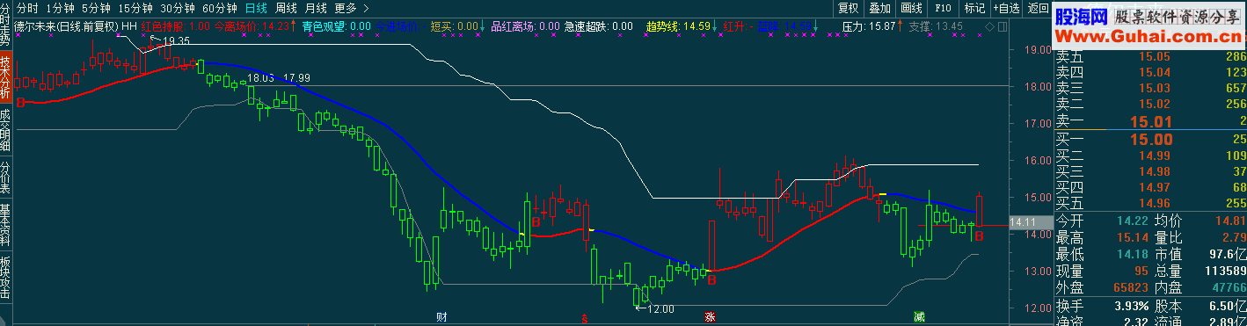Click the 卖三 15.03 order row
1247x326 pixels.
(x=1151, y=88)
